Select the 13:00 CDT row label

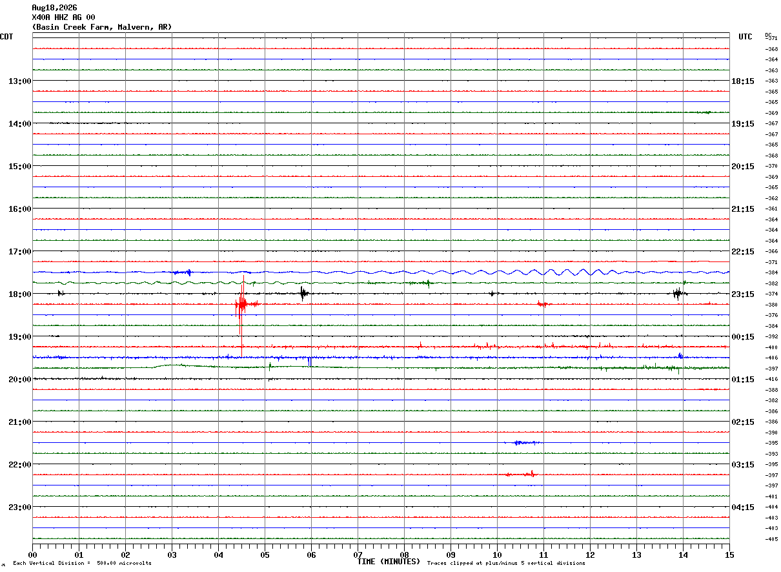coord(19,81)
